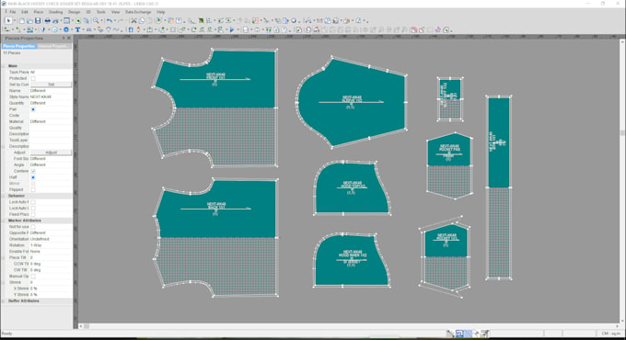
Task: Toggle the Manual Dz checkbox
Action: click(x=33, y=277)
